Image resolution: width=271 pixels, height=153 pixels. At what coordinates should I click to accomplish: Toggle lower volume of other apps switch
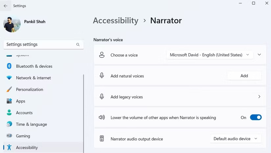tap(256, 118)
